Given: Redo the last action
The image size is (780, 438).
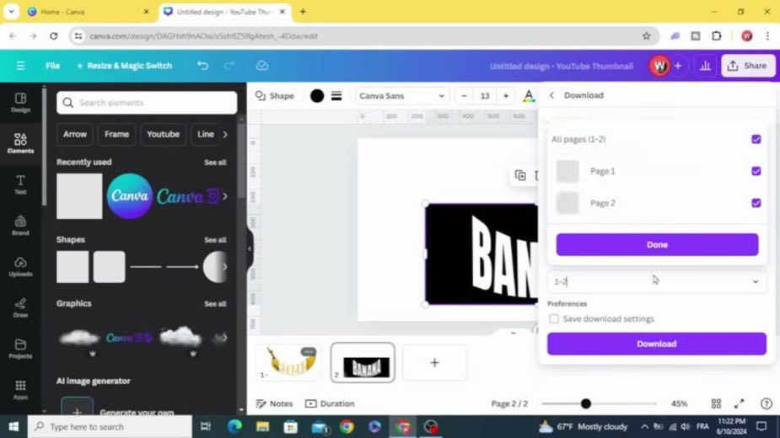Looking at the screenshot, I should pyautogui.click(x=229, y=66).
